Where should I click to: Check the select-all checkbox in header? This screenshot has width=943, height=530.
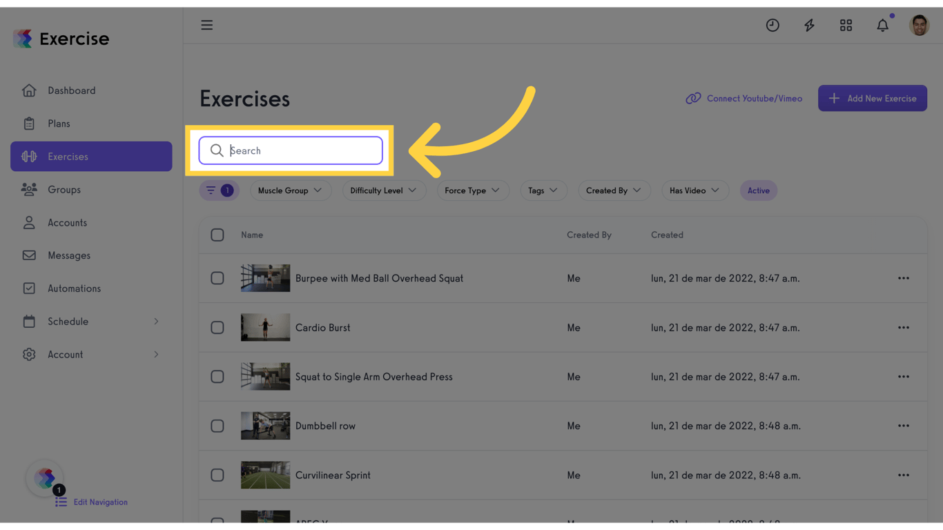(x=217, y=235)
